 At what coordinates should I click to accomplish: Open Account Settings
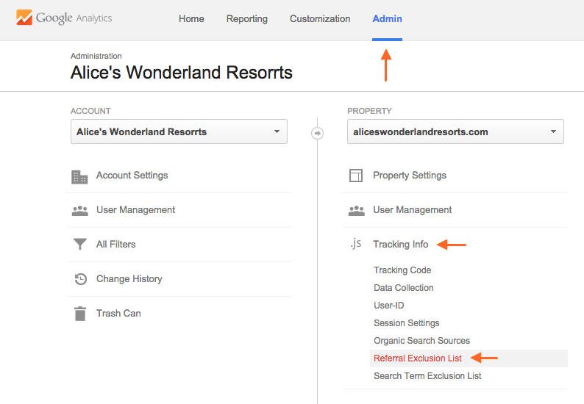pos(132,176)
